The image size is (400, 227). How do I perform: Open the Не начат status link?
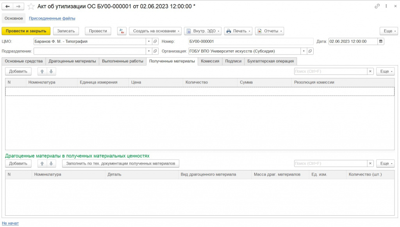pos(10,223)
